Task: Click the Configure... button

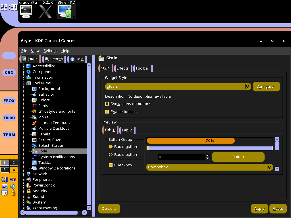Action: [x=266, y=87]
